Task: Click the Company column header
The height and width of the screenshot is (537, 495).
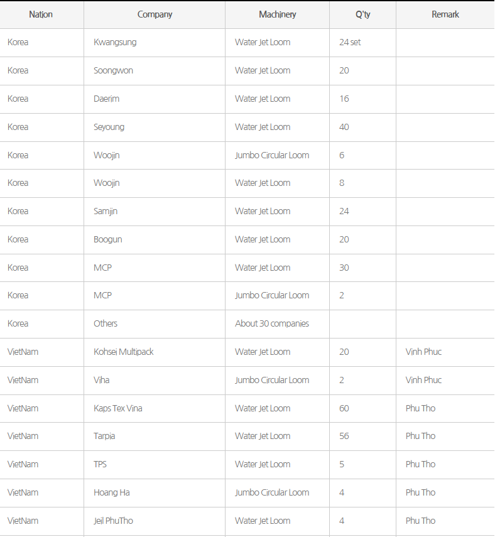Action: [155, 14]
